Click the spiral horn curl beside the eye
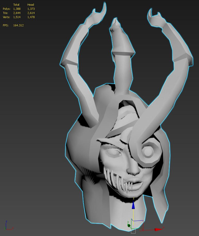199x236 pixels. coord(148,152)
